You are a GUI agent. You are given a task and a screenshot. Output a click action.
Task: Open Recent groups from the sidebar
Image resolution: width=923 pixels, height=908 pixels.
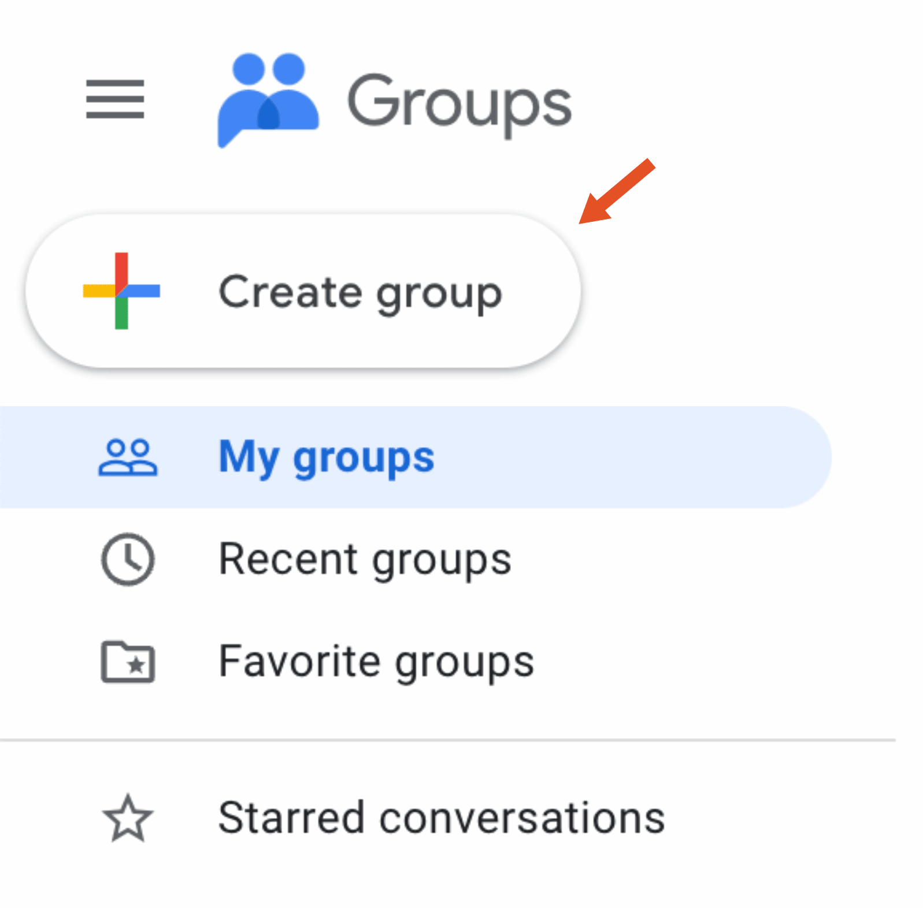click(365, 559)
